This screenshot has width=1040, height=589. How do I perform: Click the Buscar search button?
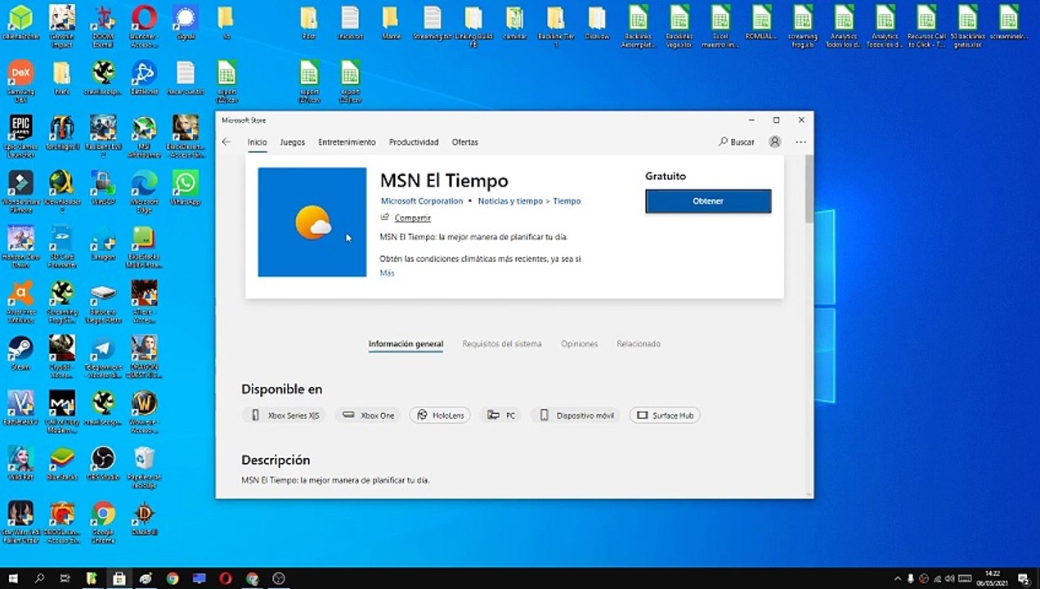737,142
